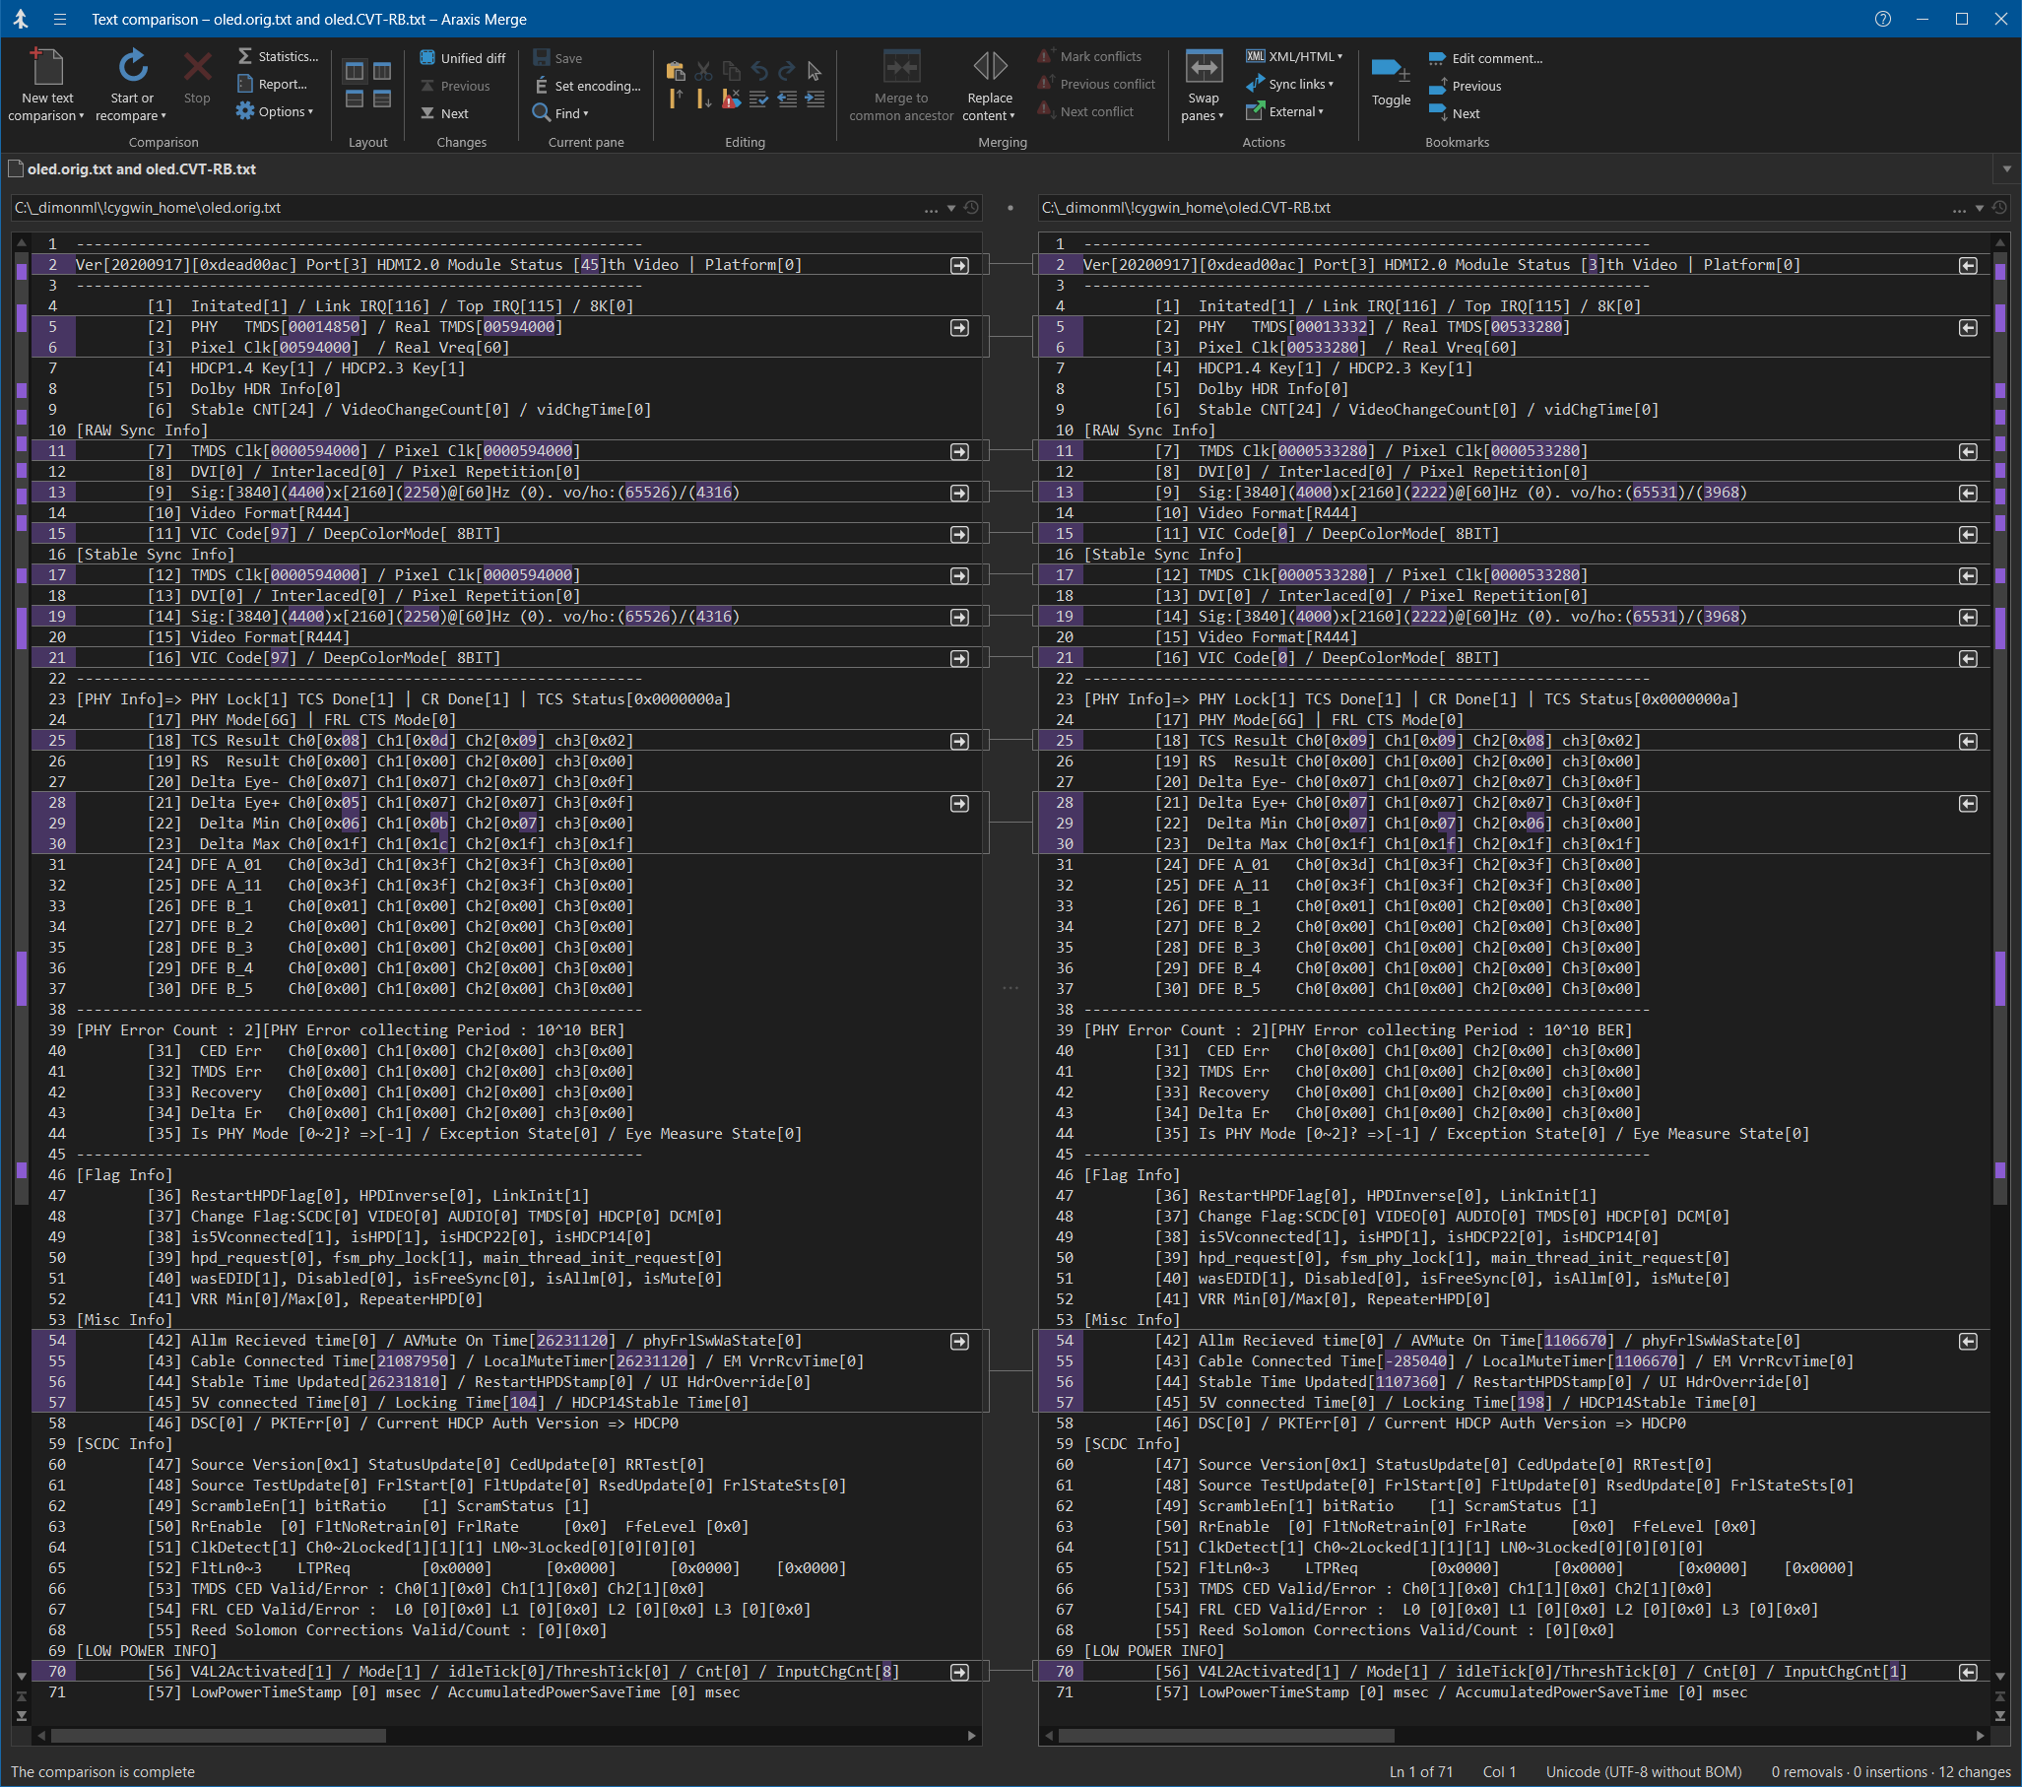Viewport: 2022px width, 1787px height.
Task: Click merge-left arrow on line 54 right pane
Action: pyautogui.click(x=1968, y=1342)
